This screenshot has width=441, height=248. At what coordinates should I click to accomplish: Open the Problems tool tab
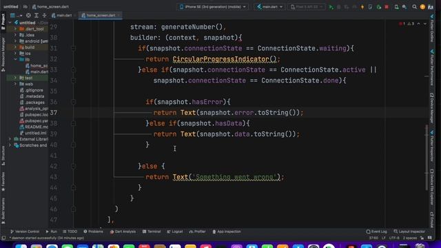[x=93, y=231]
